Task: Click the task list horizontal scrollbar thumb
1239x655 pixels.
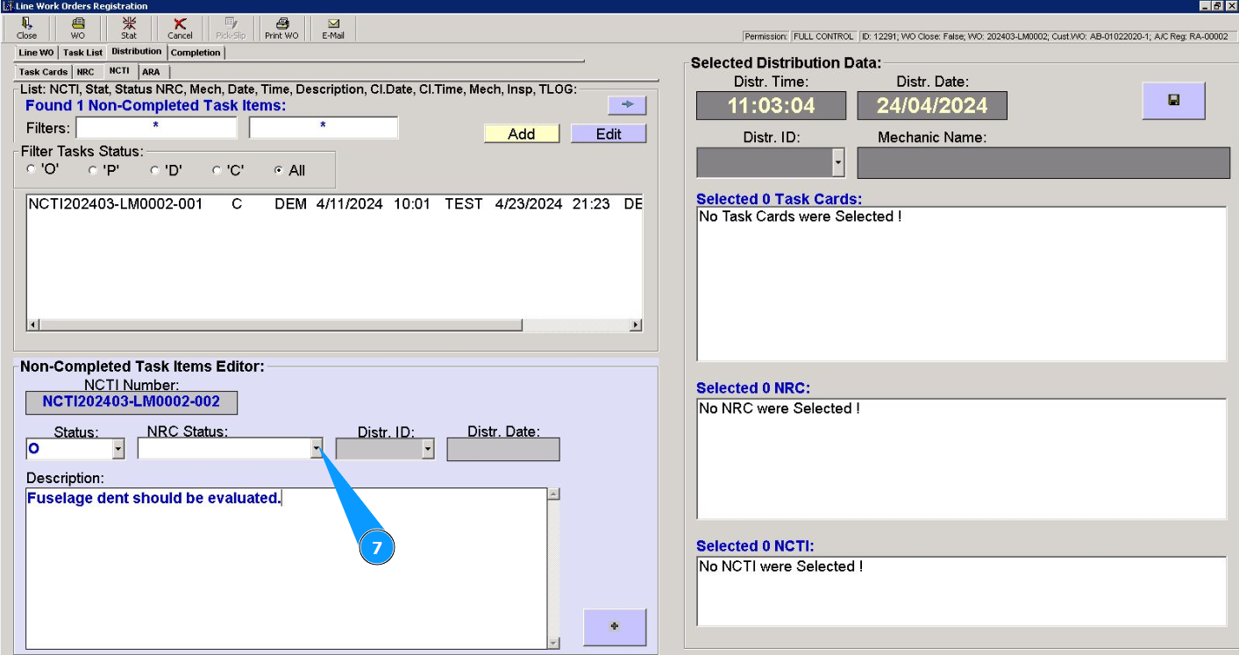Action: pos(281,325)
